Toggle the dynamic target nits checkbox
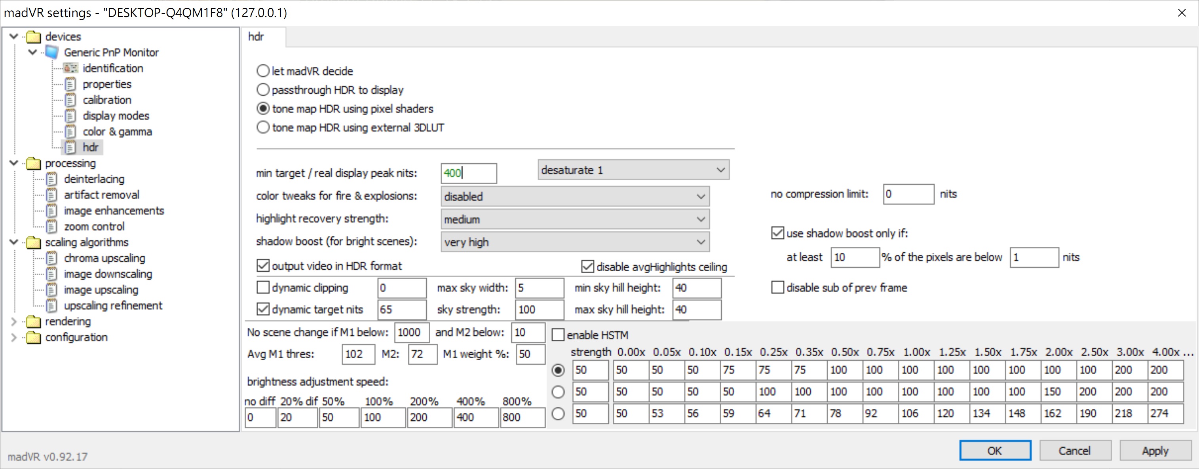1199x469 pixels. click(x=263, y=310)
